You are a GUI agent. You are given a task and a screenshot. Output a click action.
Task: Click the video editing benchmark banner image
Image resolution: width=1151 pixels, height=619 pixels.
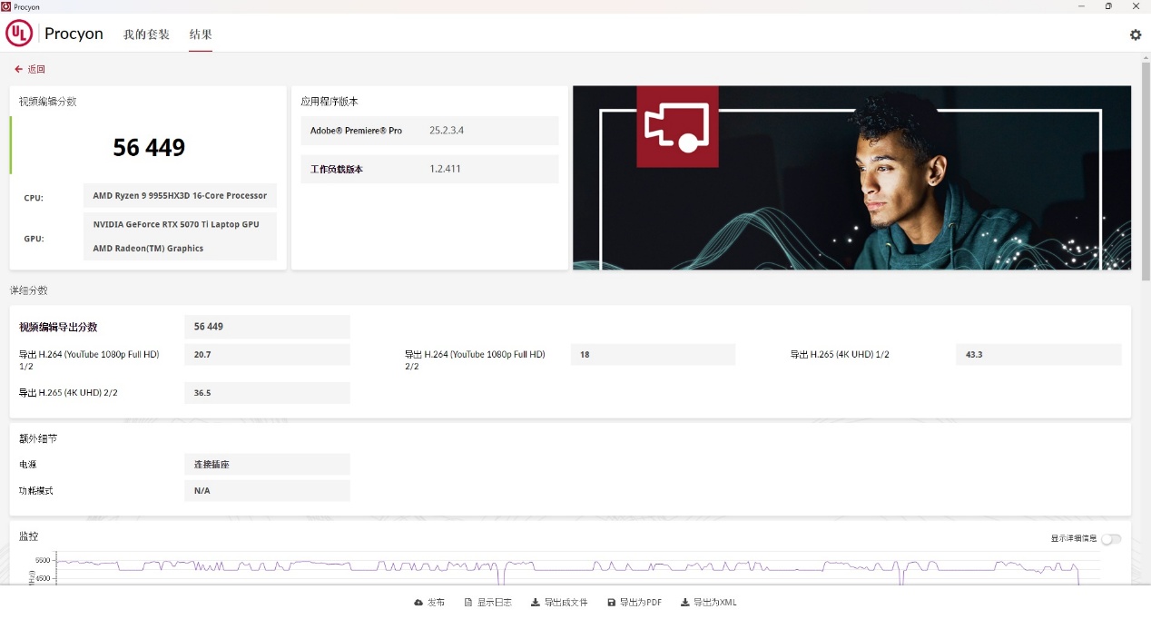point(851,178)
